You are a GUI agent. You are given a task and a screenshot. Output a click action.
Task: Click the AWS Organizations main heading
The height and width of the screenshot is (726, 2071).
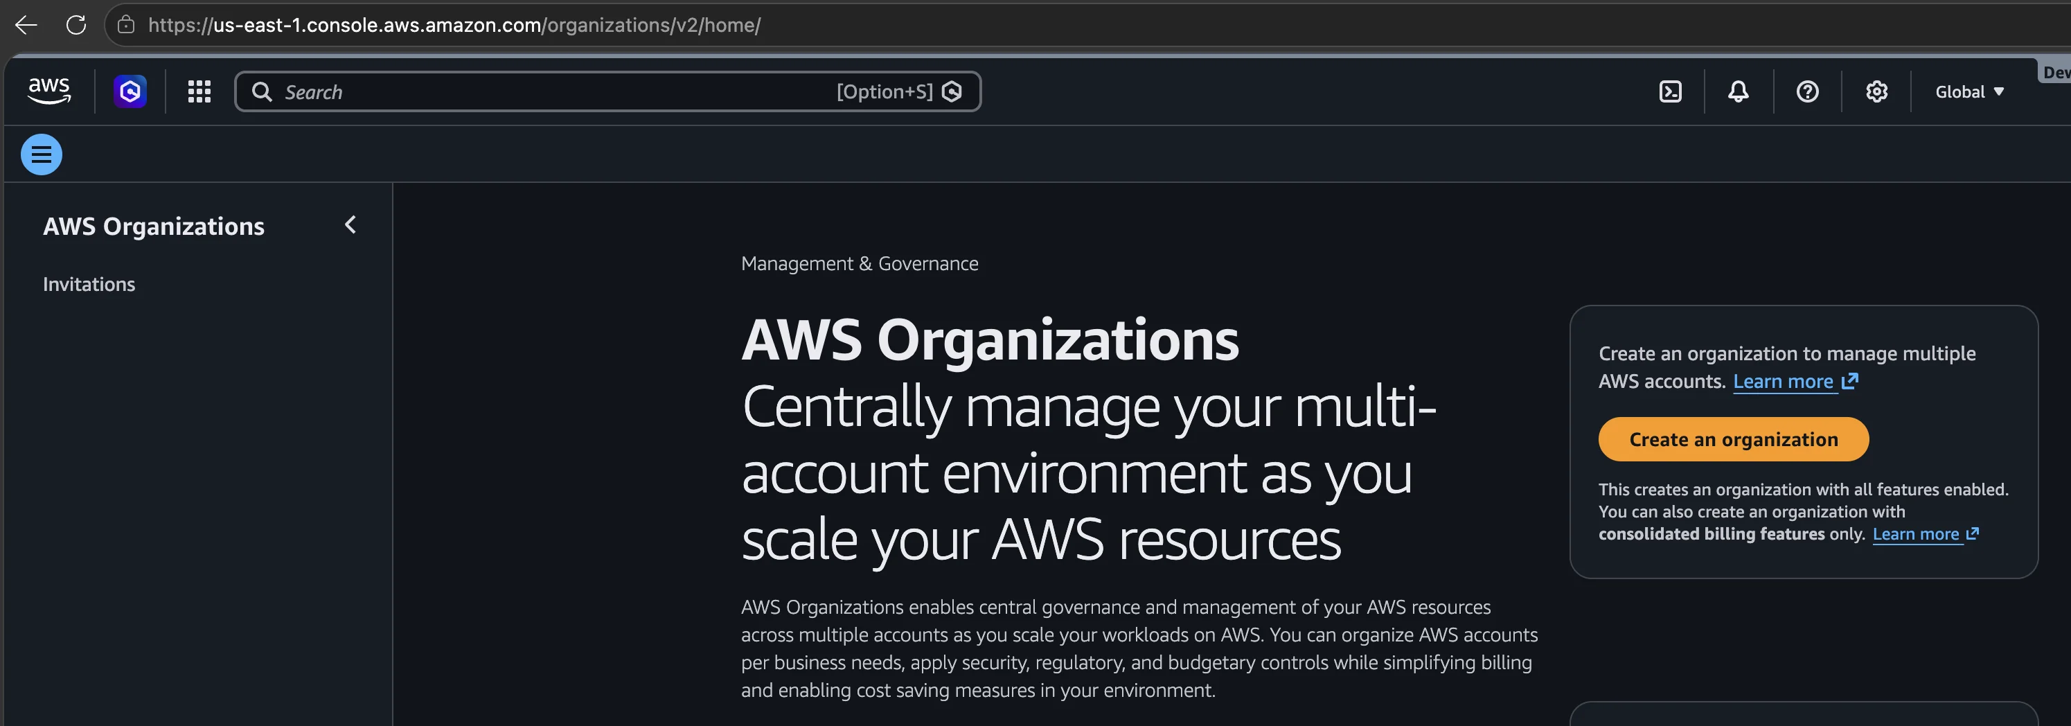pos(990,339)
